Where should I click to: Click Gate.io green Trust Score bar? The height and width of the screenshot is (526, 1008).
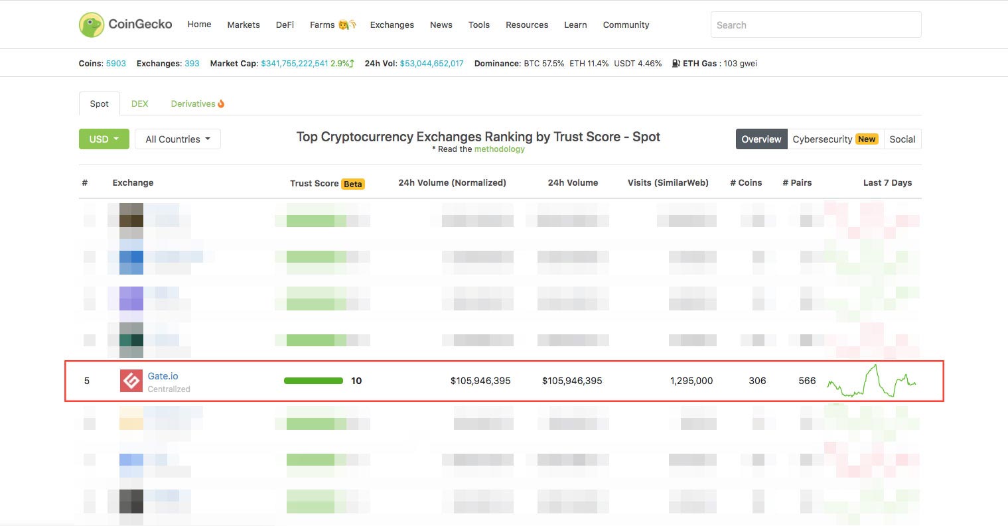[x=313, y=381]
